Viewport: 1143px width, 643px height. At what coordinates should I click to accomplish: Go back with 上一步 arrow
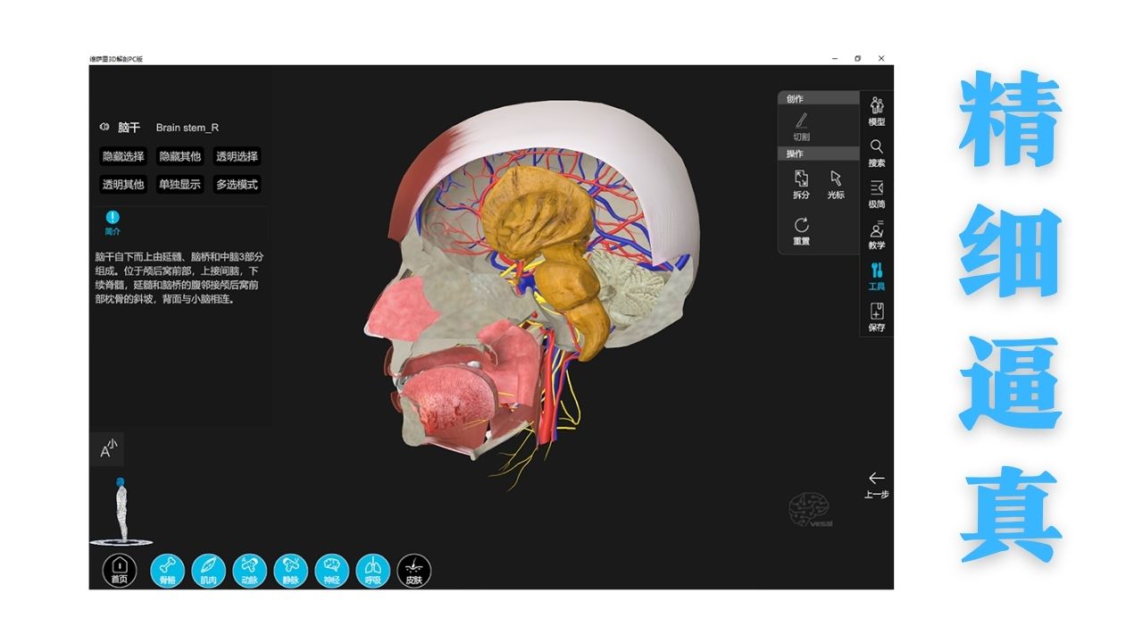tap(876, 483)
